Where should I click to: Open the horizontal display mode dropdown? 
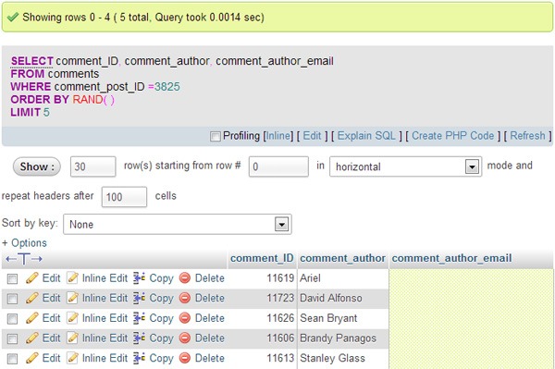[405, 166]
